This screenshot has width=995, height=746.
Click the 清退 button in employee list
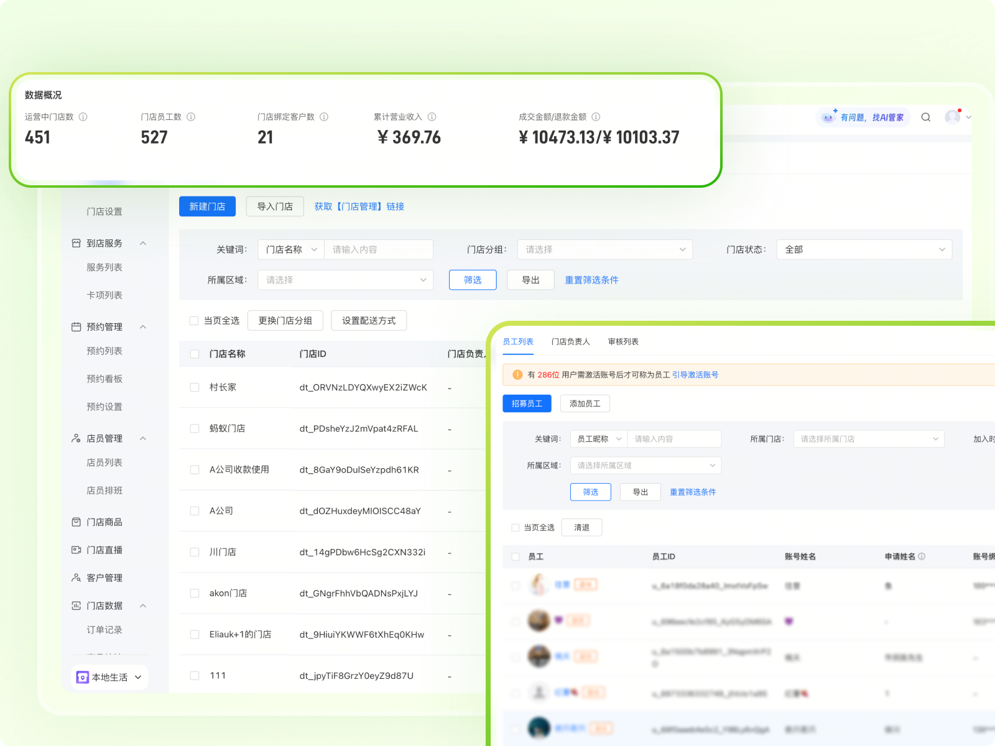coord(581,528)
